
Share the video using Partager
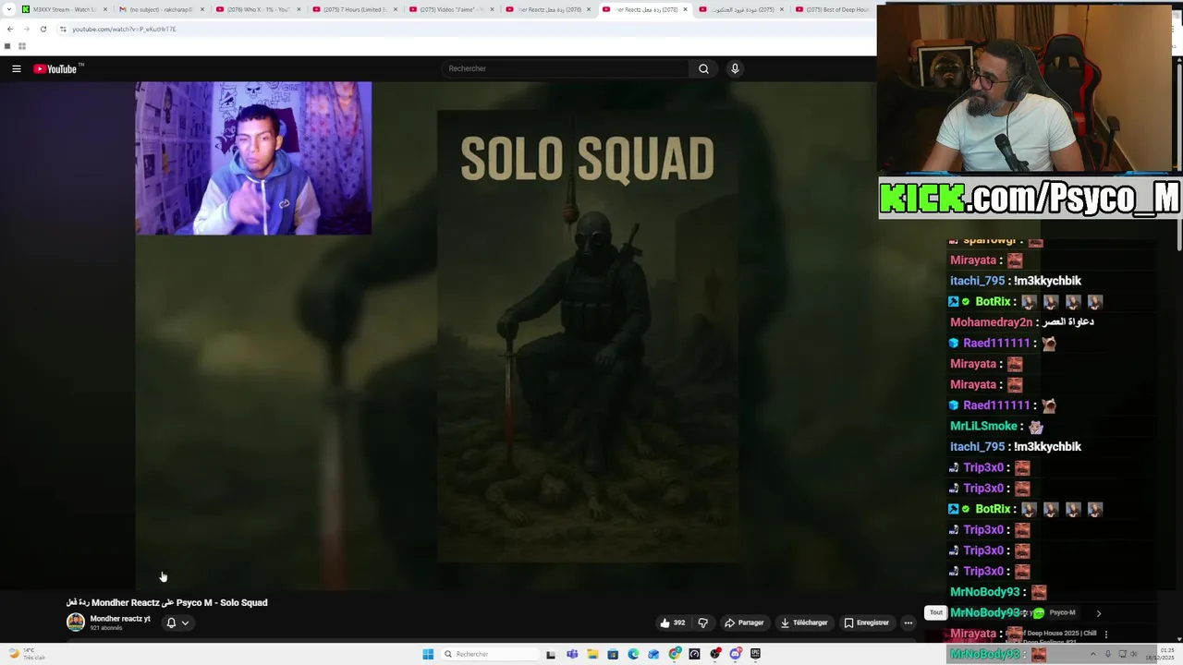click(744, 623)
